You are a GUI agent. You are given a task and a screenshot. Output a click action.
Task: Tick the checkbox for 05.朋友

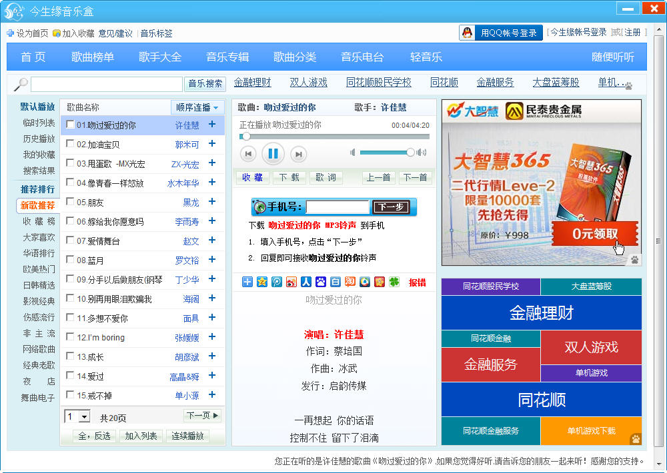70,202
